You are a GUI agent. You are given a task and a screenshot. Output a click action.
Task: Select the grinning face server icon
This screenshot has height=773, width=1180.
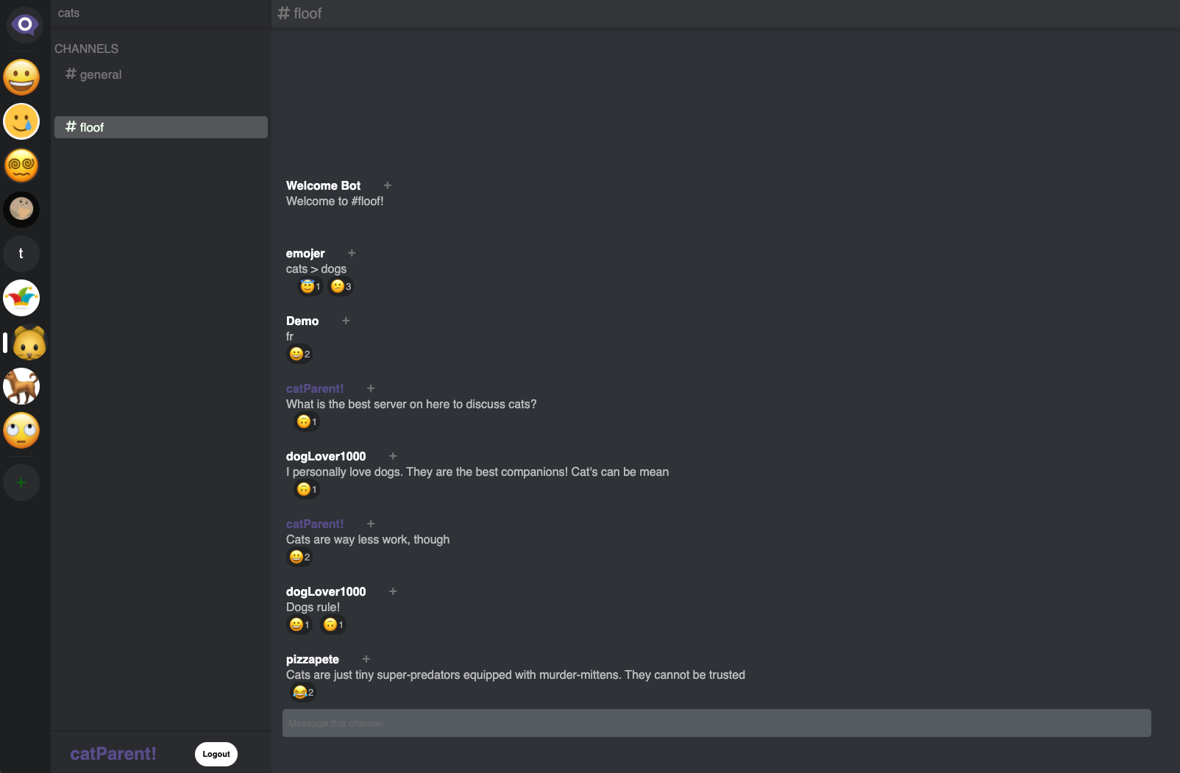21,77
